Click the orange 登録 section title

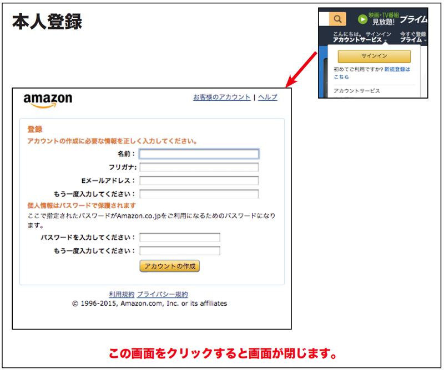click(x=35, y=129)
